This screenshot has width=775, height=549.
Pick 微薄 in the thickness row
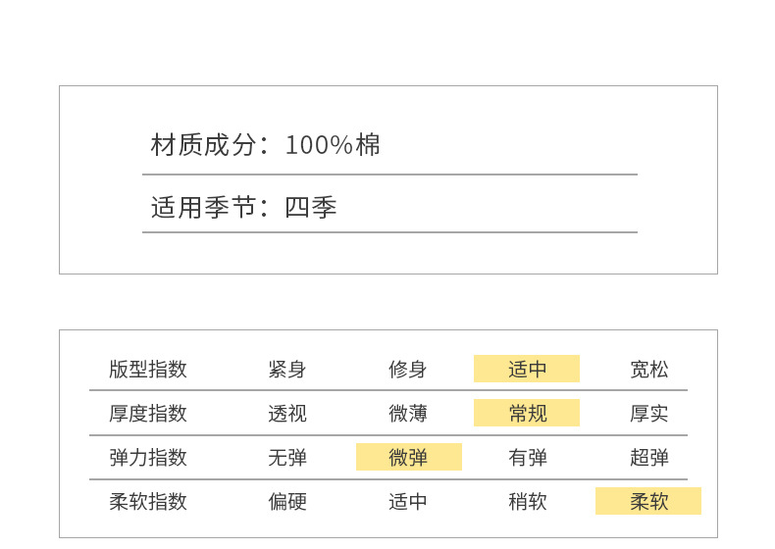click(x=408, y=414)
